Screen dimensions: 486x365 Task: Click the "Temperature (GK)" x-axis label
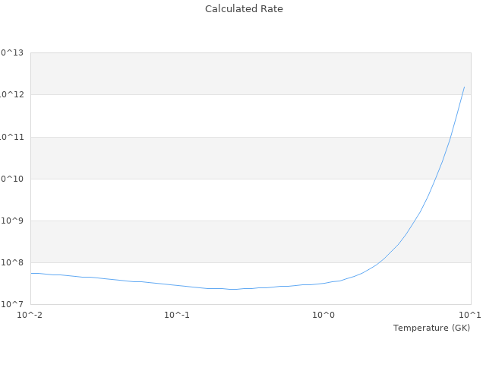431,328
